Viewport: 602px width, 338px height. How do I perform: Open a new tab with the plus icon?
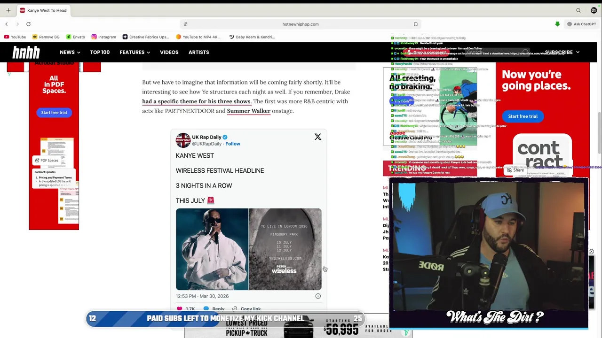click(8, 10)
